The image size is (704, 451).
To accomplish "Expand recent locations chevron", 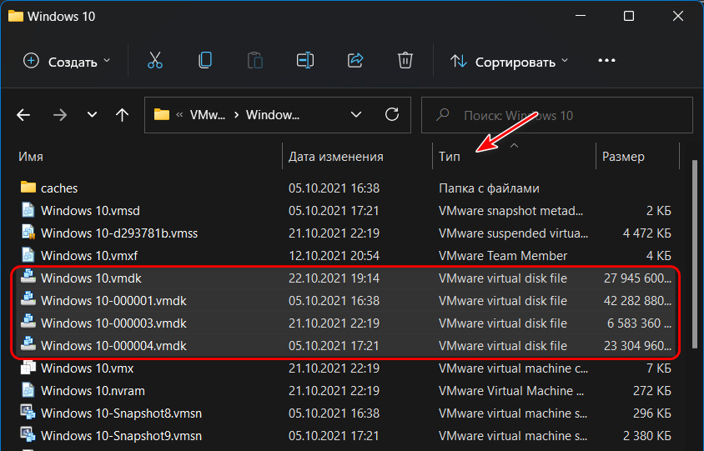I will point(92,115).
